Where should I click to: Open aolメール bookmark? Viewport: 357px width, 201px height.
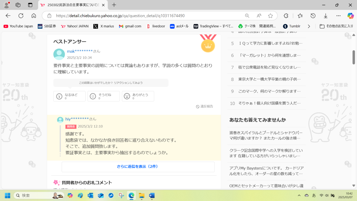(179, 26)
